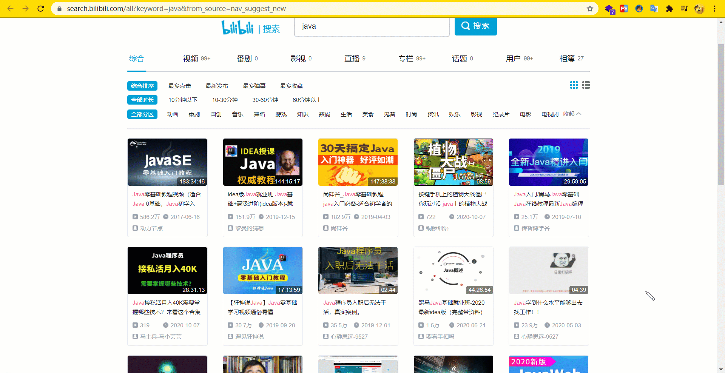Filter duration to 30-60分钟
This screenshot has width=725, height=373.
(265, 100)
